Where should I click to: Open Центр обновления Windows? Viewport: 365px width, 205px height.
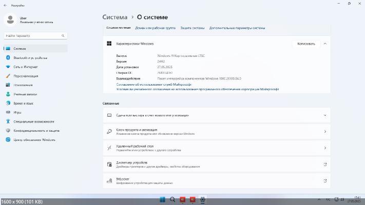point(35,140)
